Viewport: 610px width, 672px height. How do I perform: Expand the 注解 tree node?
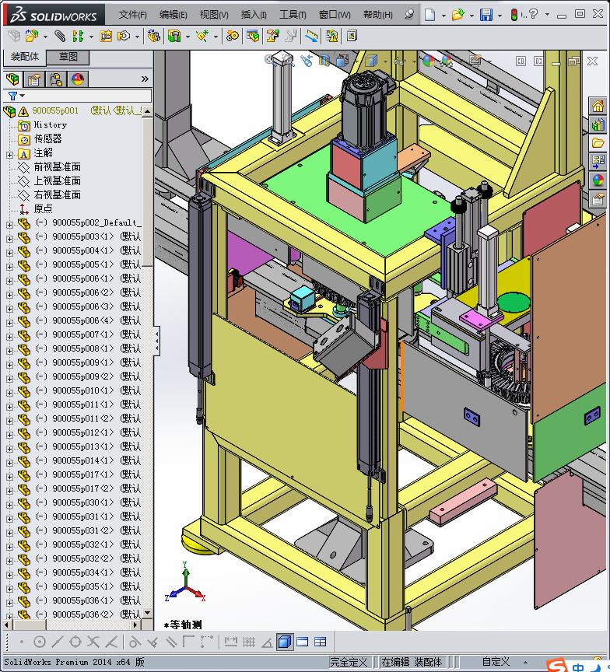tap(9, 154)
